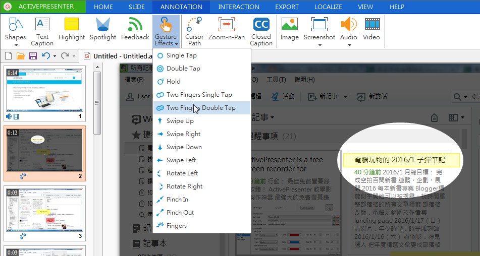Image resolution: width=480 pixels, height=256 pixels.
Task: Choose Single Tap gesture effect
Action: 202,55
